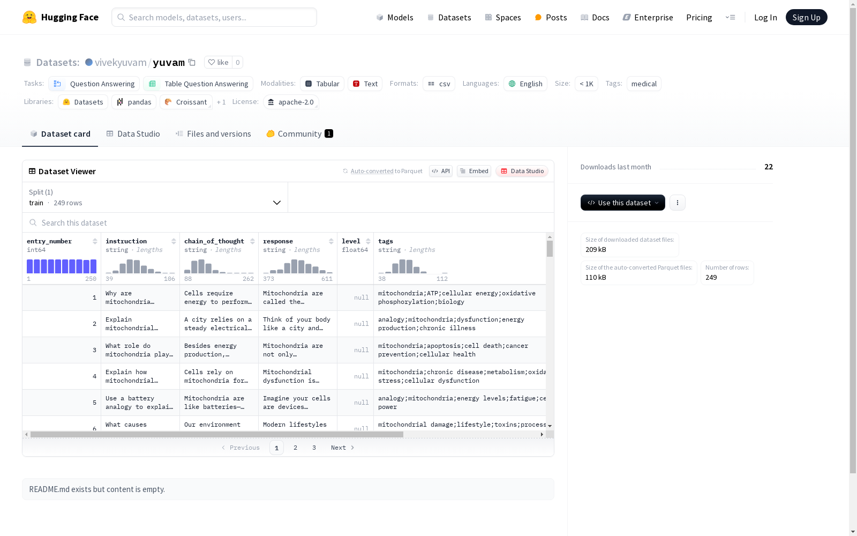Viewport: 857px width, 536px height.
Task: Open the more options kebab button
Action: click(678, 203)
